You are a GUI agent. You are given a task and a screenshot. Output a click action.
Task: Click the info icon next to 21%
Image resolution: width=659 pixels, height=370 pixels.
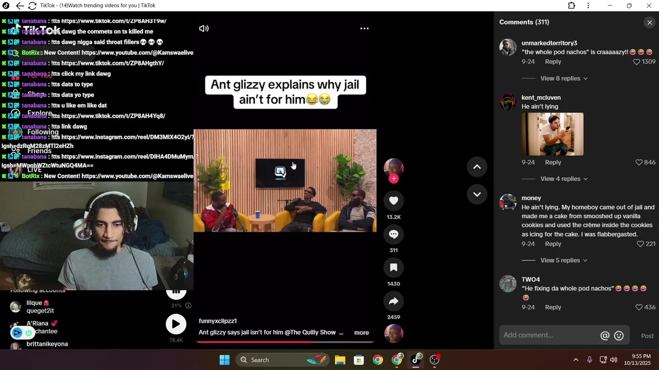[x=188, y=305]
